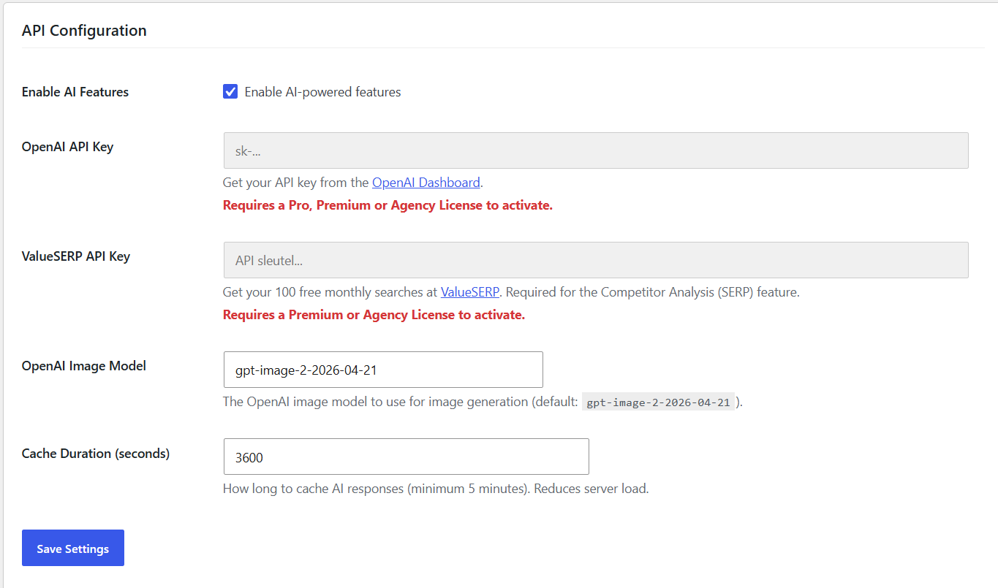Click the 'OpenAI Image Model' row label

point(84,366)
